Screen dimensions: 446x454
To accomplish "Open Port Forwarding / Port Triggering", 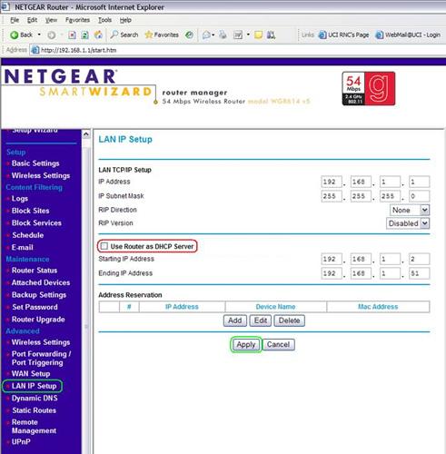I will 41,359.
